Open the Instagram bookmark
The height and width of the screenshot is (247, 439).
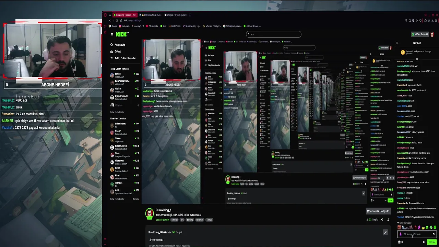124,26
